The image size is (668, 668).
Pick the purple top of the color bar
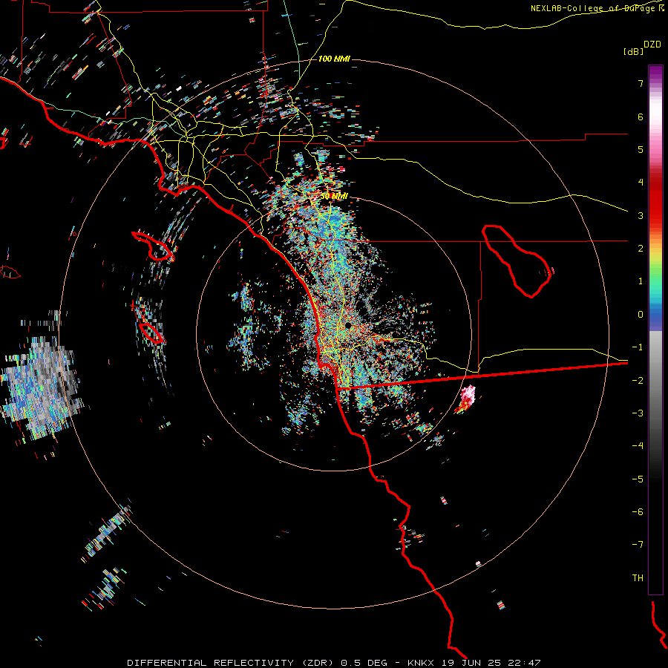tap(655, 73)
